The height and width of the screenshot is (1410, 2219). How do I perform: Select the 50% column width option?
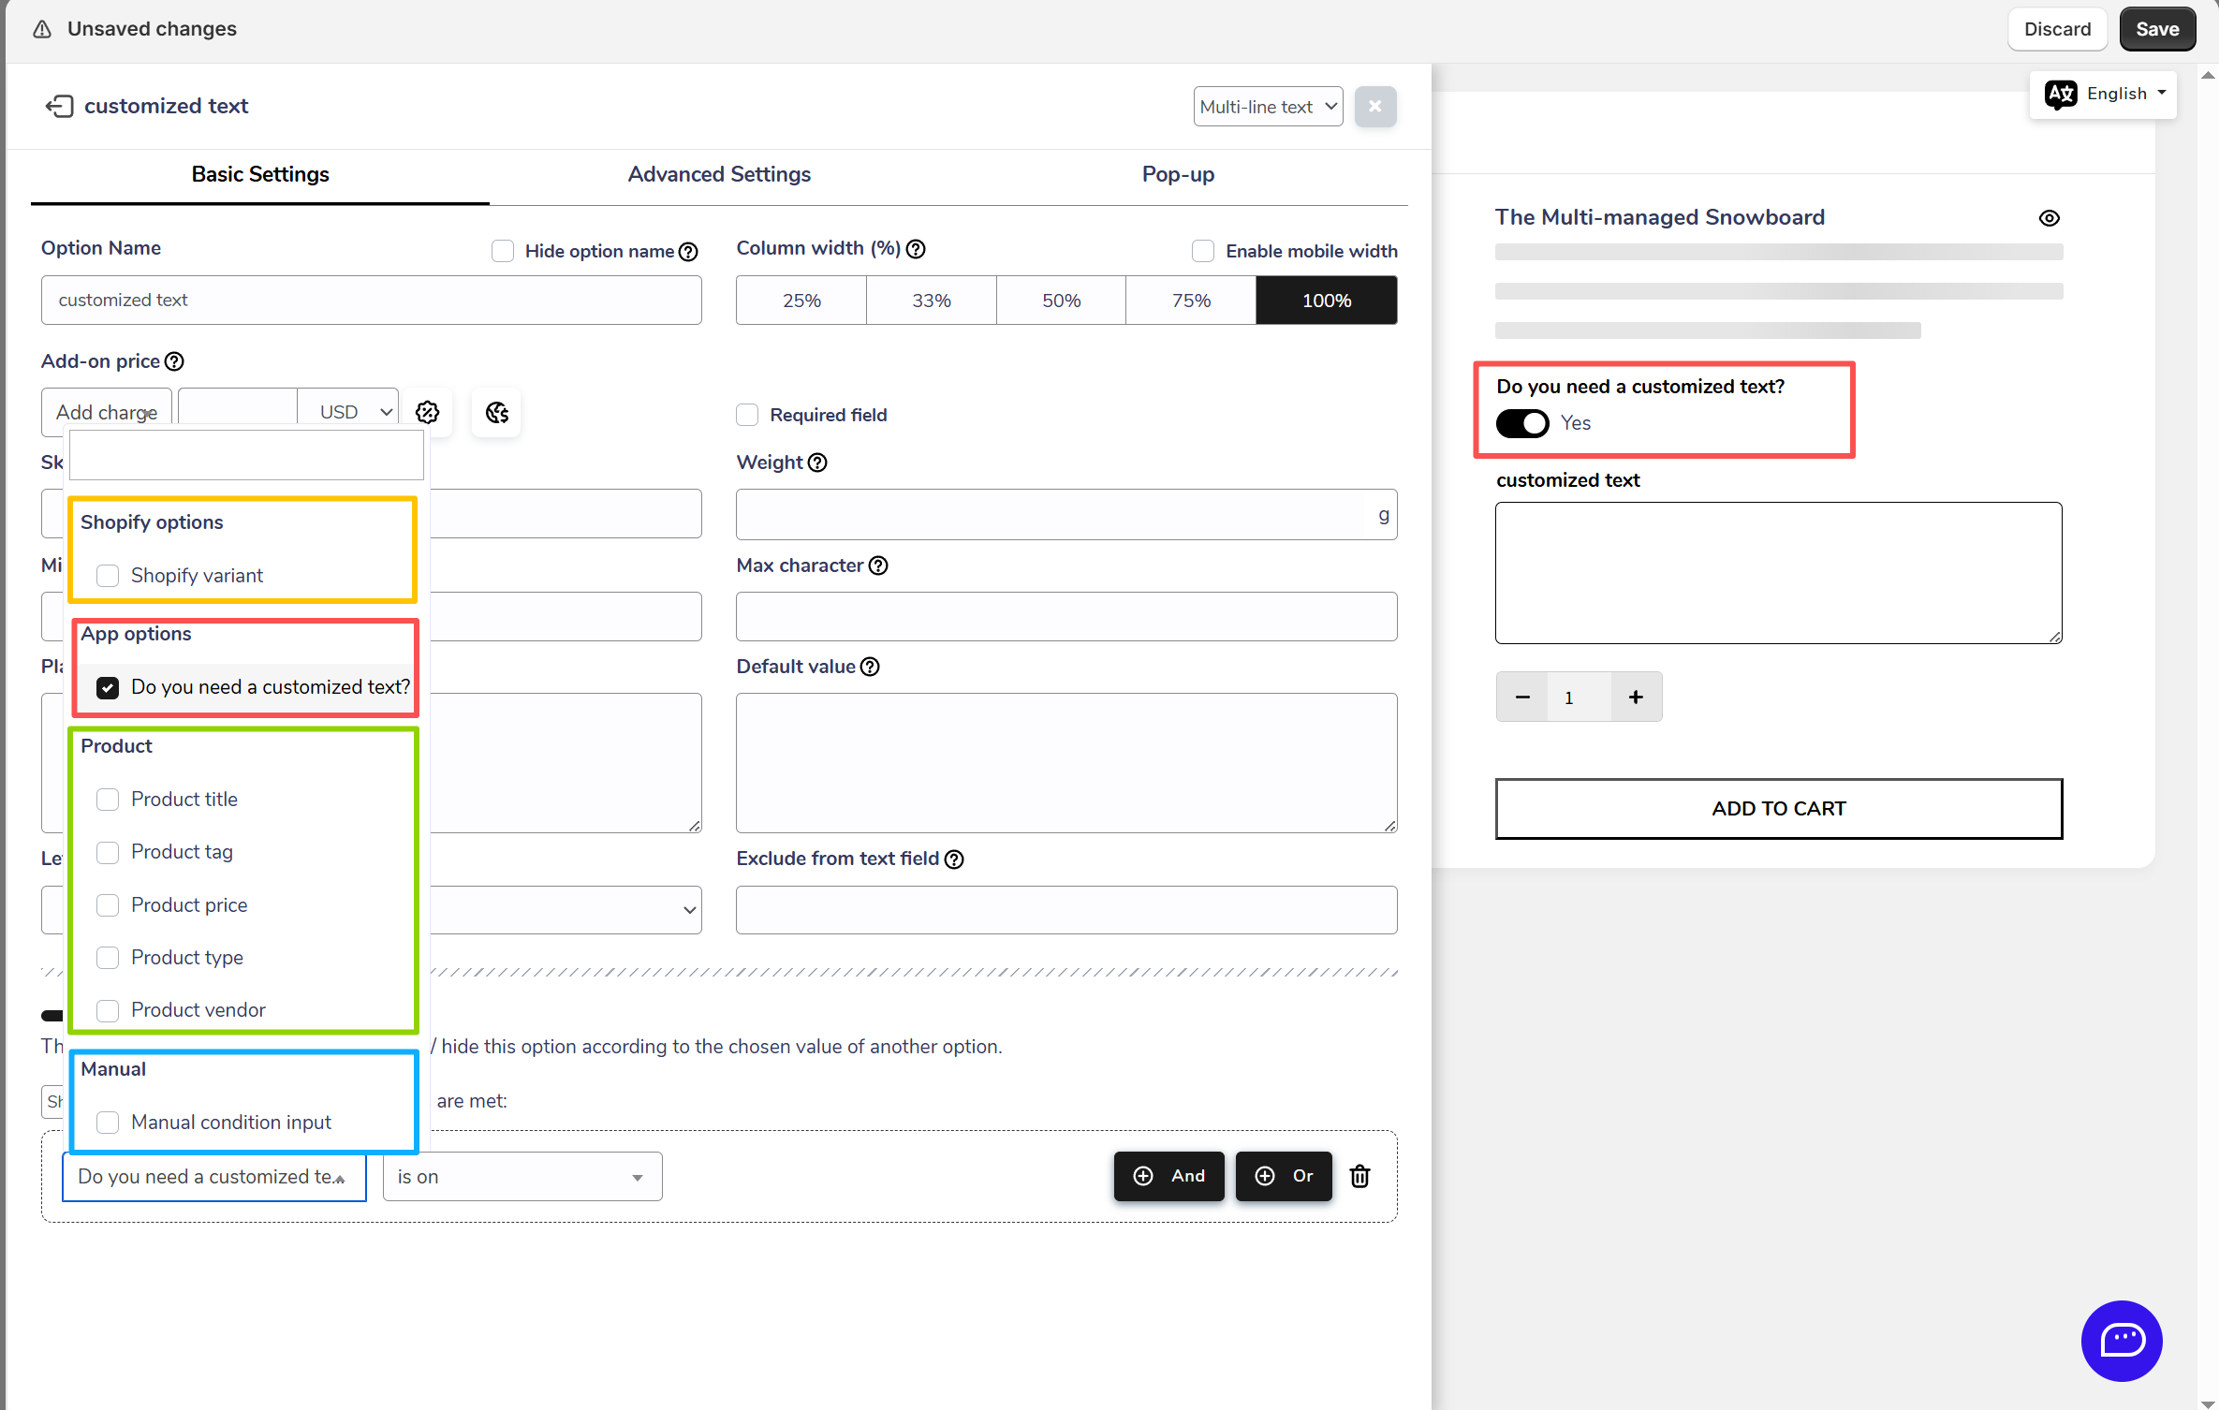click(1061, 301)
